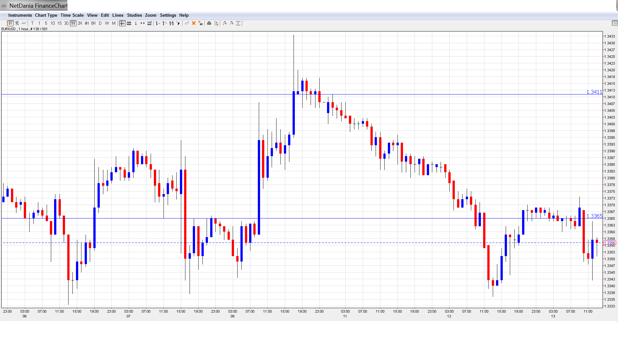The height and width of the screenshot is (347, 618).
Task: Expand the Chart Type menu
Action: [46, 15]
